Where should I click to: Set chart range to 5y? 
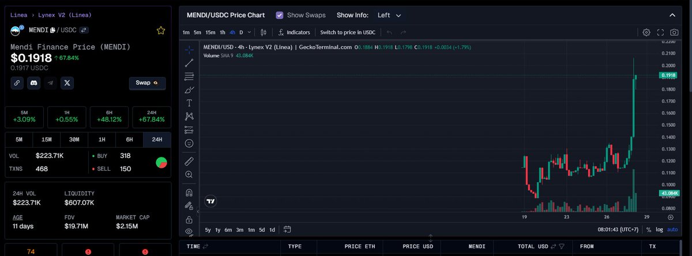pos(208,229)
